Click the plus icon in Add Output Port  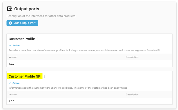[x=10, y=23]
